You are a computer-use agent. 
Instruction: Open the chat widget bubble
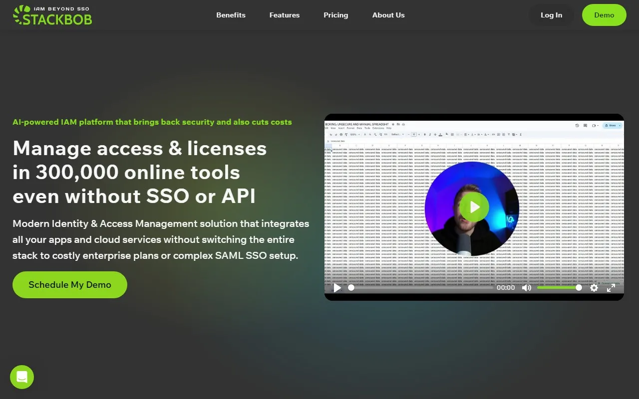tap(22, 377)
